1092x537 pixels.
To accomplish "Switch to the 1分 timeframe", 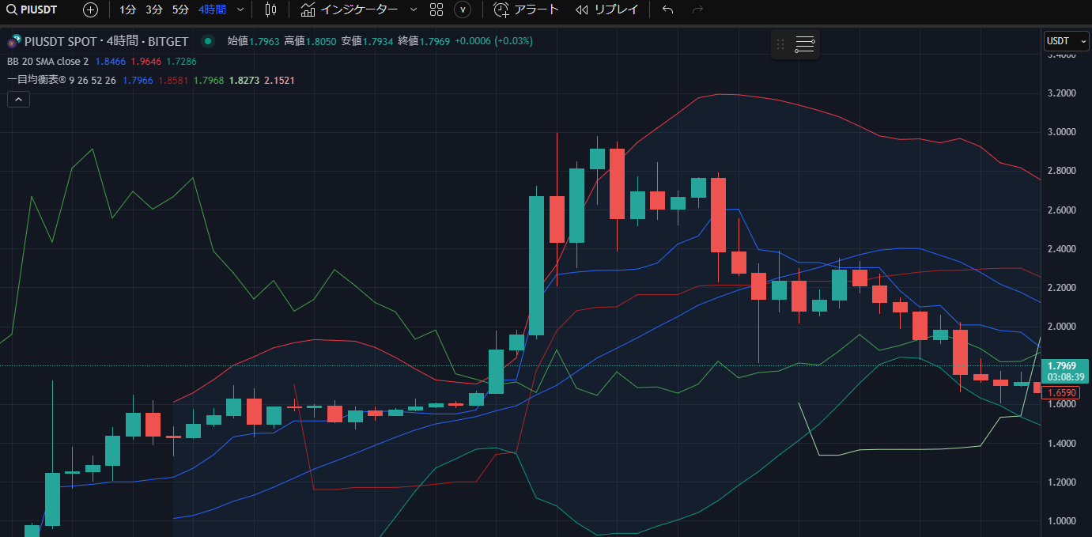I will pos(127,9).
